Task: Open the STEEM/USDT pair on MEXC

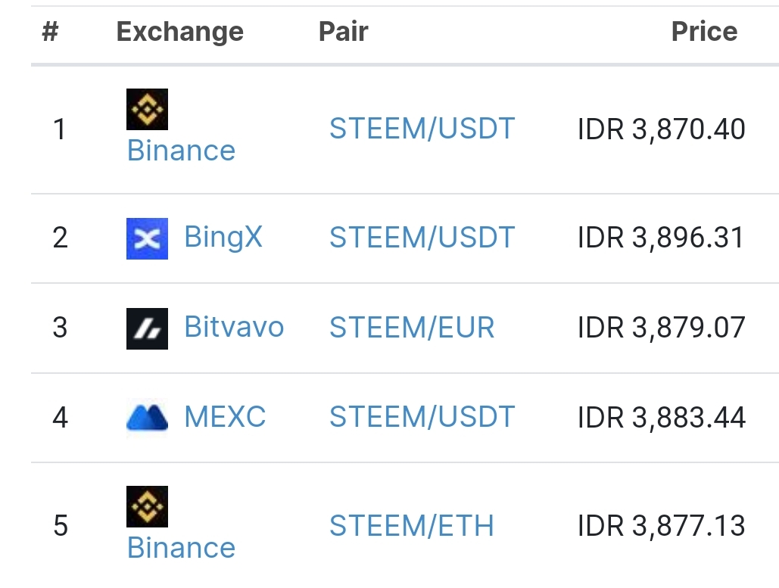Action: 422,418
